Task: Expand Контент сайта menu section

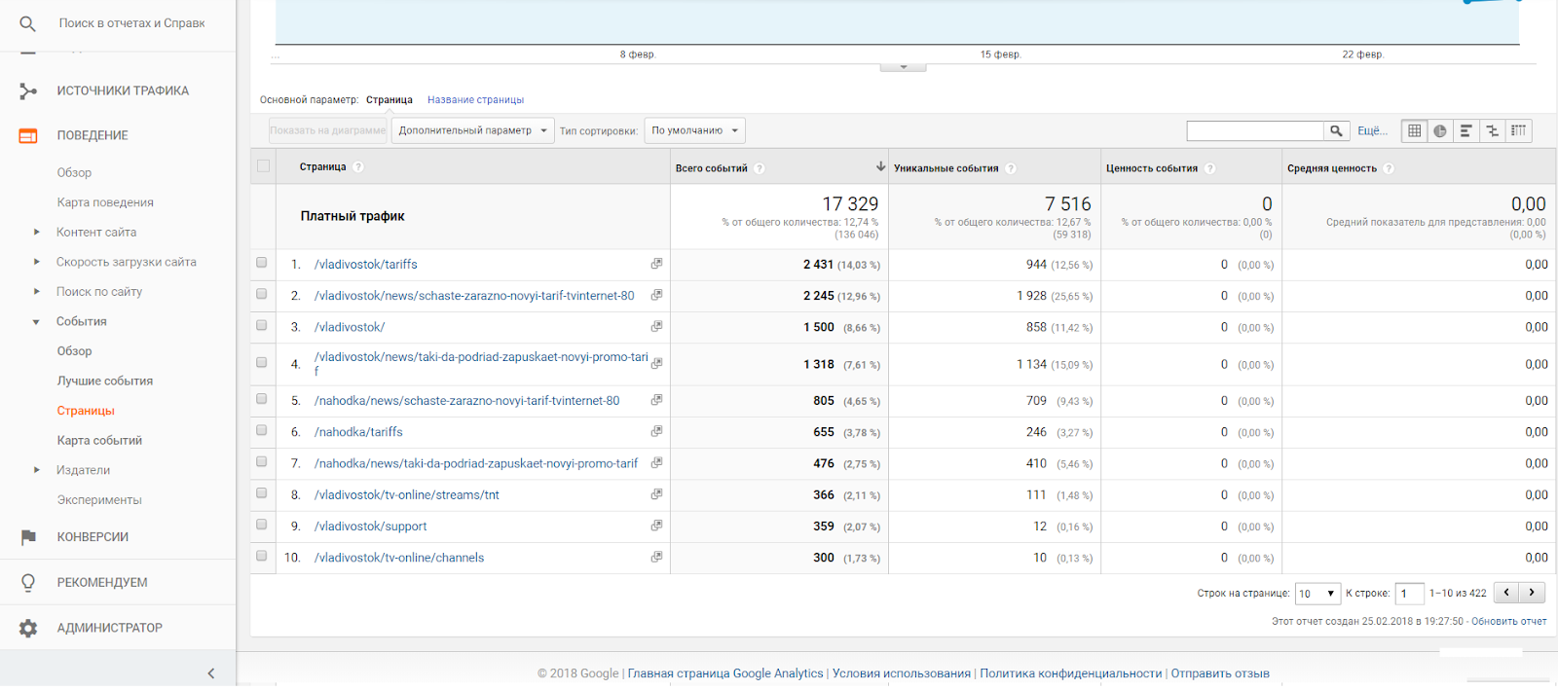Action: pyautogui.click(x=37, y=232)
